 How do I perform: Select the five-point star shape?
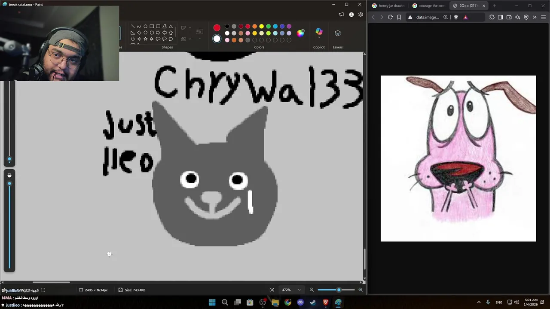point(145,39)
